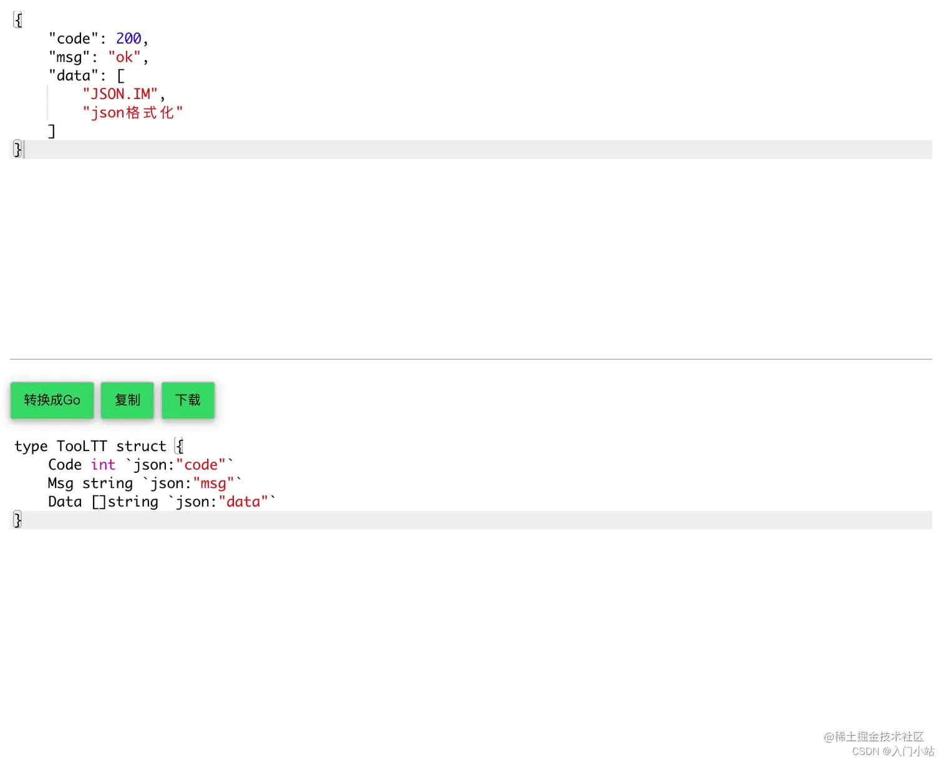This screenshot has width=943, height=762.
Task: Click the 复制 copy button
Action: click(x=127, y=400)
